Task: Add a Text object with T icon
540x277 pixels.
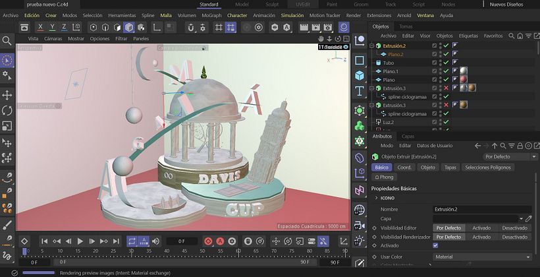Action: [x=360, y=91]
